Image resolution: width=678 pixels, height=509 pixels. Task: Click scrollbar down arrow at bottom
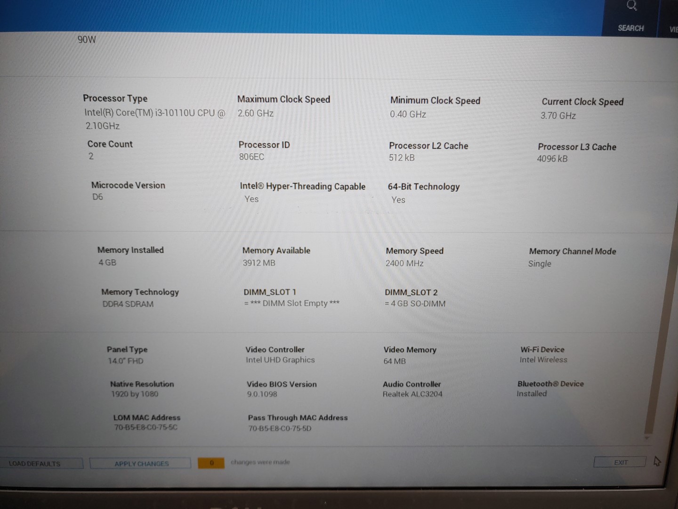[x=647, y=438]
